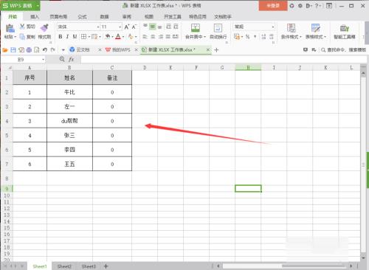369x270 pixels.
Task: Click the orange login (未登录) button
Action: [273, 5]
